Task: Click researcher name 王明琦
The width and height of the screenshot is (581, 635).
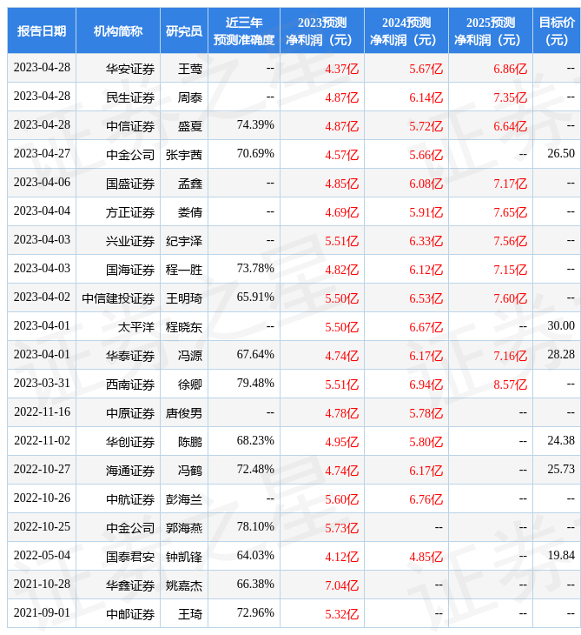Action: tap(184, 298)
